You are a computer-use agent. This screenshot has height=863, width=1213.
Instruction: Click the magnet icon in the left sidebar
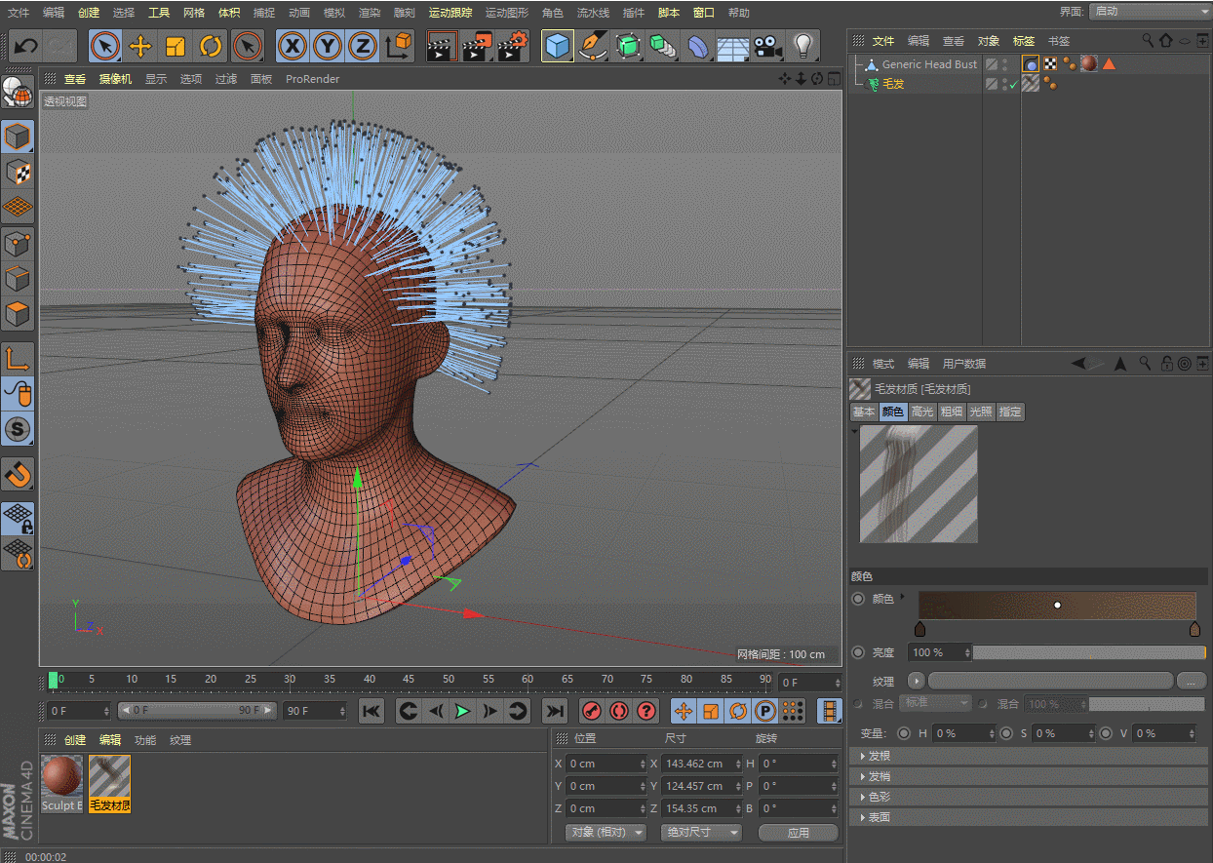(18, 474)
